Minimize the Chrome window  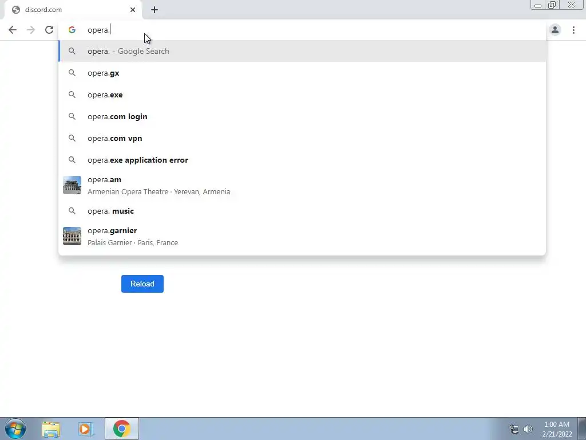538,5
